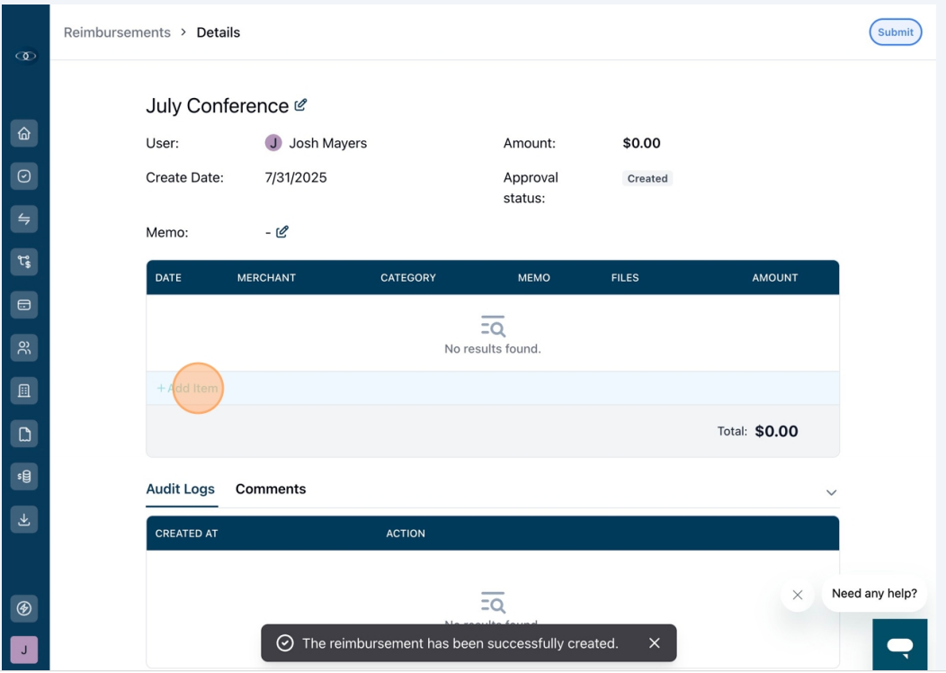
Task: Open the coins stack icon in sidebar
Action: pyautogui.click(x=24, y=476)
